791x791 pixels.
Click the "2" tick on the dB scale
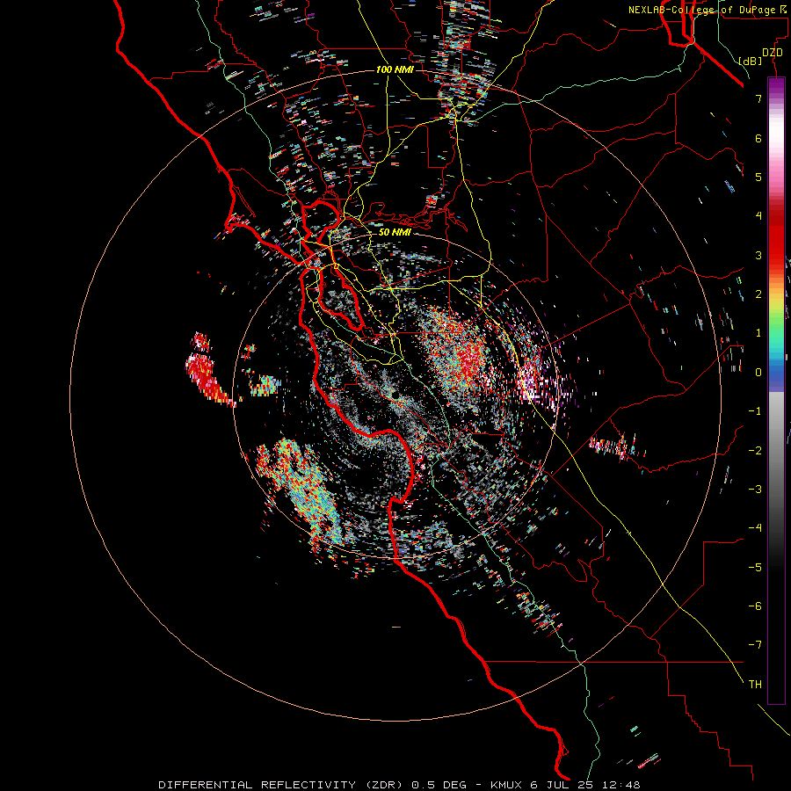pyautogui.click(x=758, y=294)
